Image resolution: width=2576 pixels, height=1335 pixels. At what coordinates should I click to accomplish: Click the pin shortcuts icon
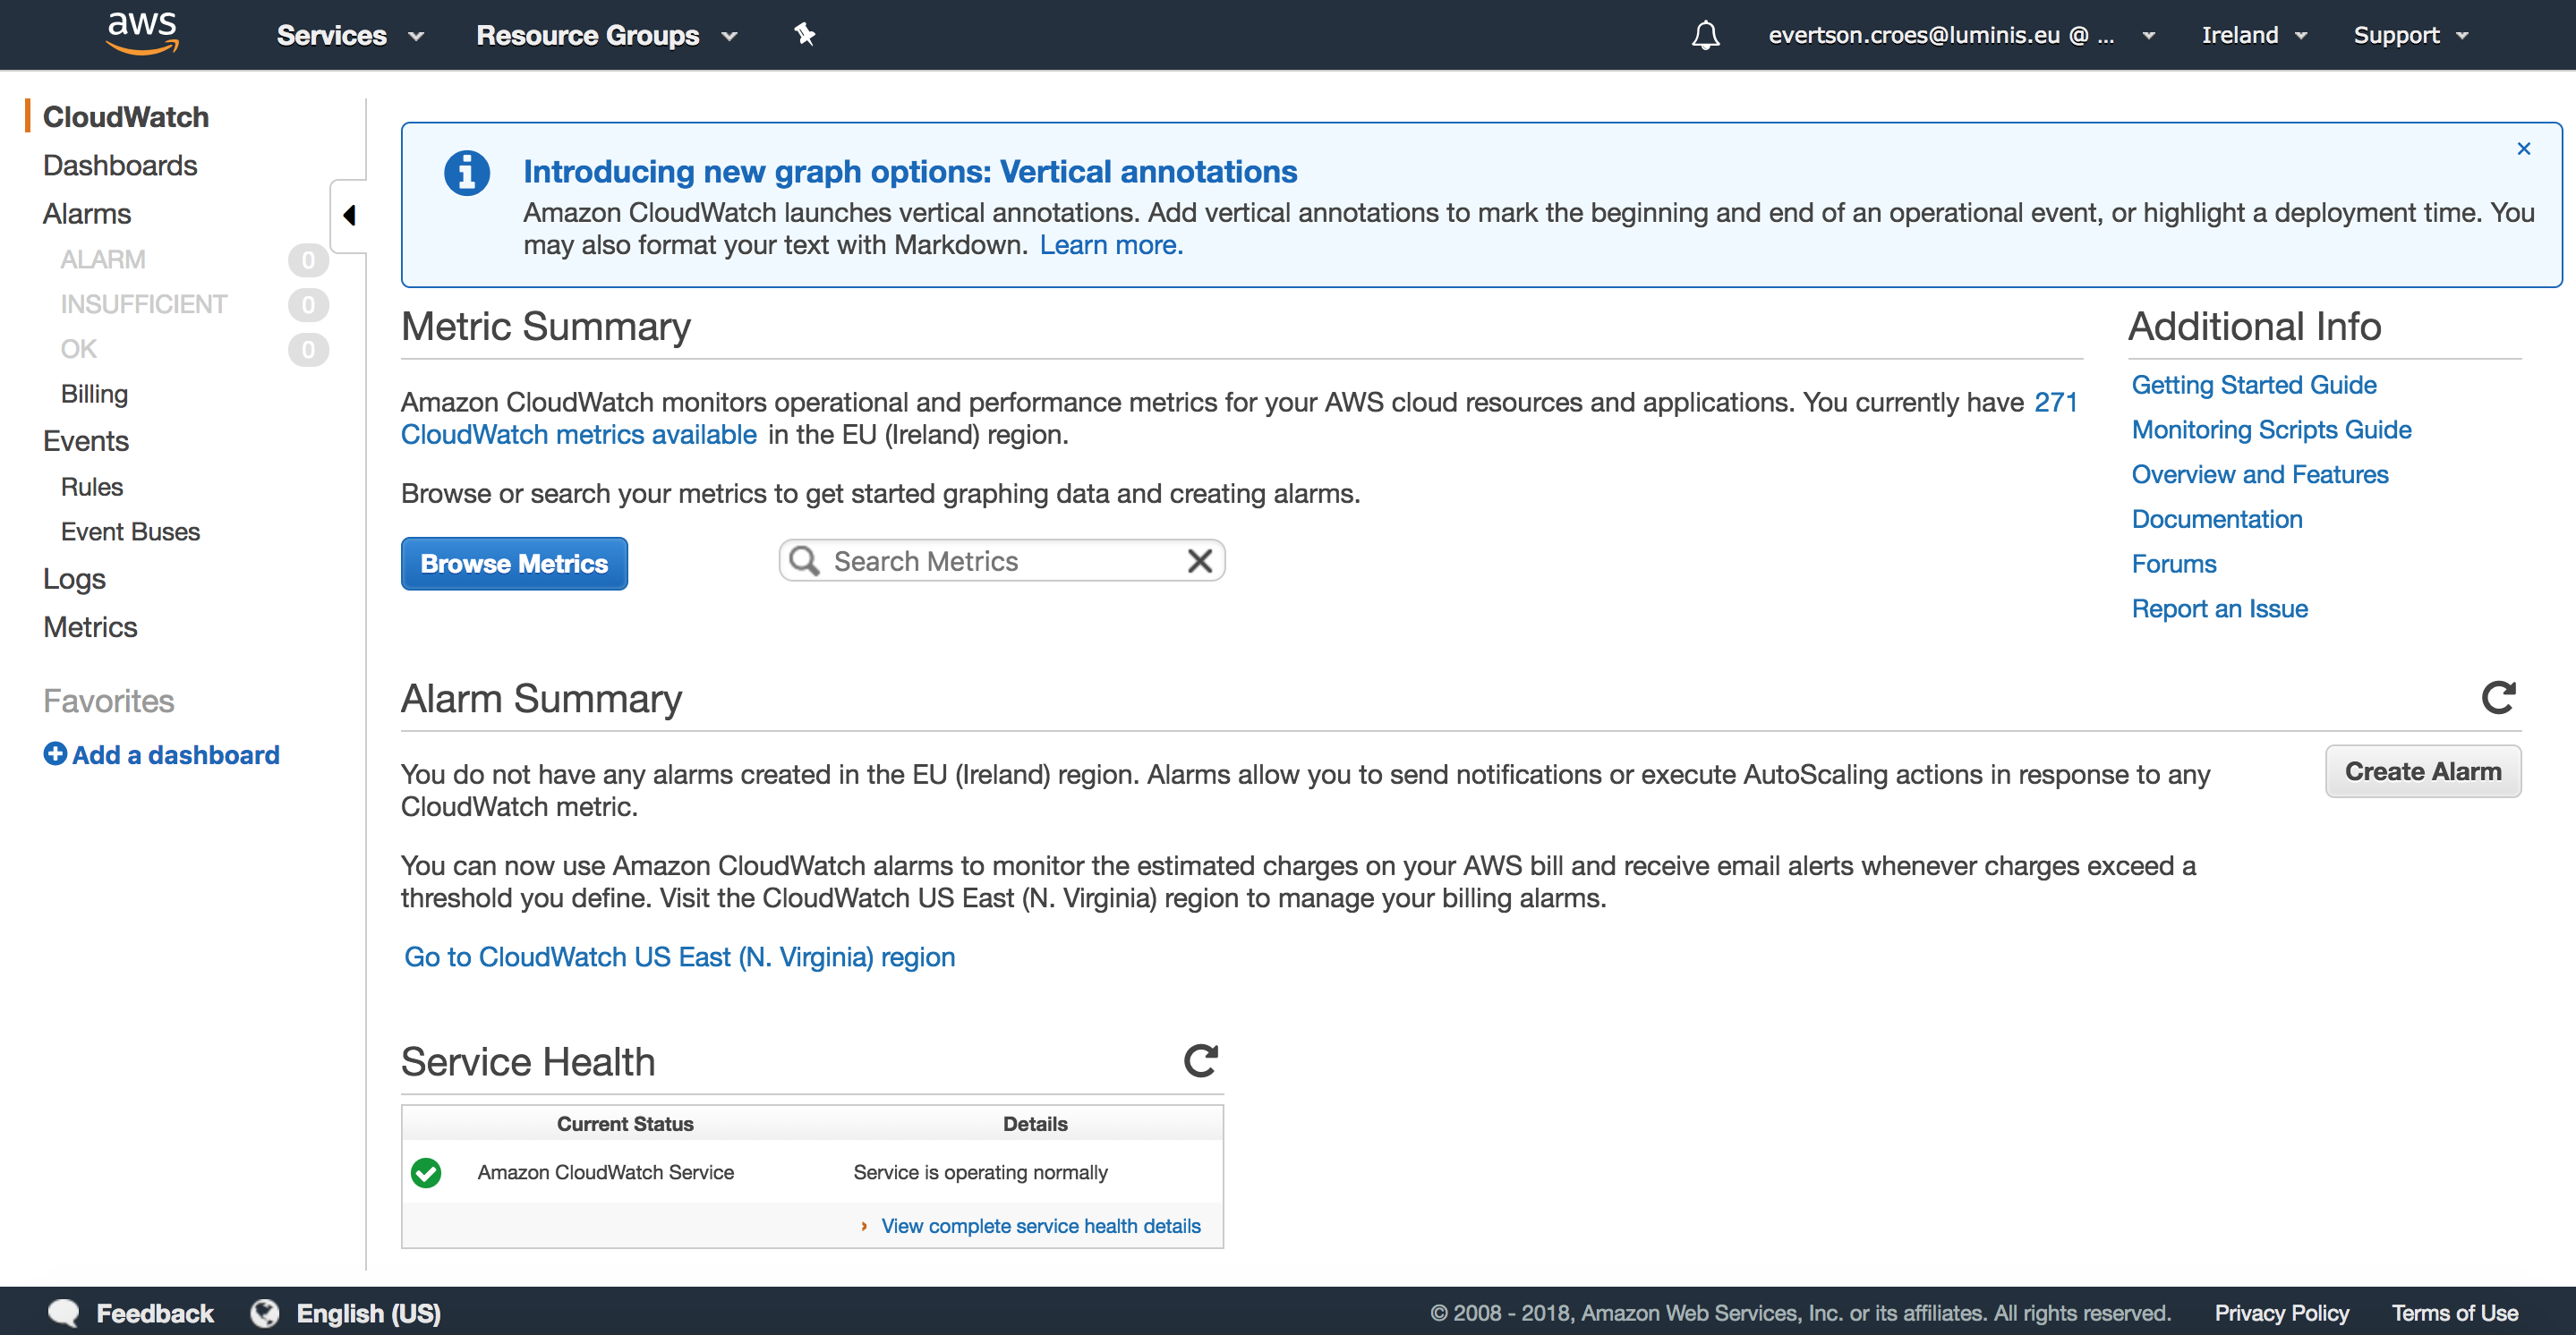point(804,35)
